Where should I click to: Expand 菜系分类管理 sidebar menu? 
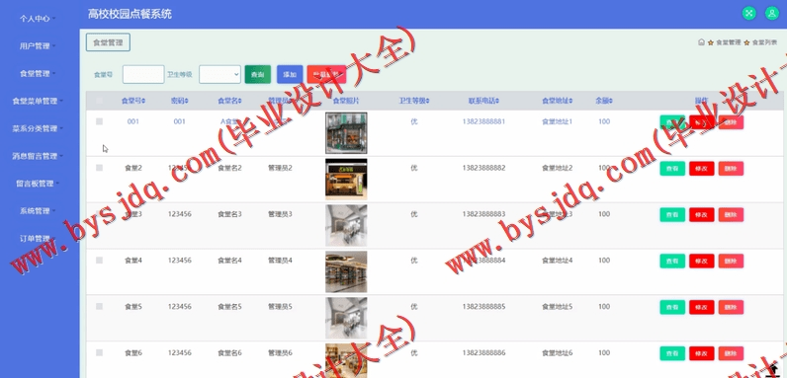point(37,128)
